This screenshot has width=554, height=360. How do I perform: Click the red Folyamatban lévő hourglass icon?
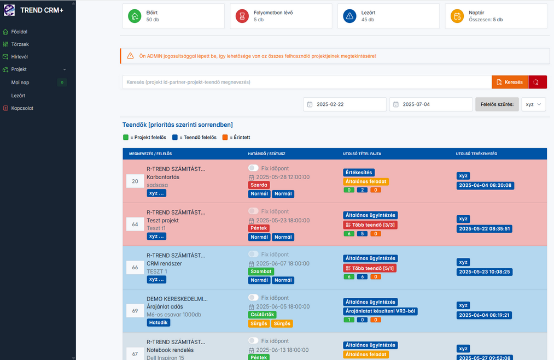pos(242,16)
